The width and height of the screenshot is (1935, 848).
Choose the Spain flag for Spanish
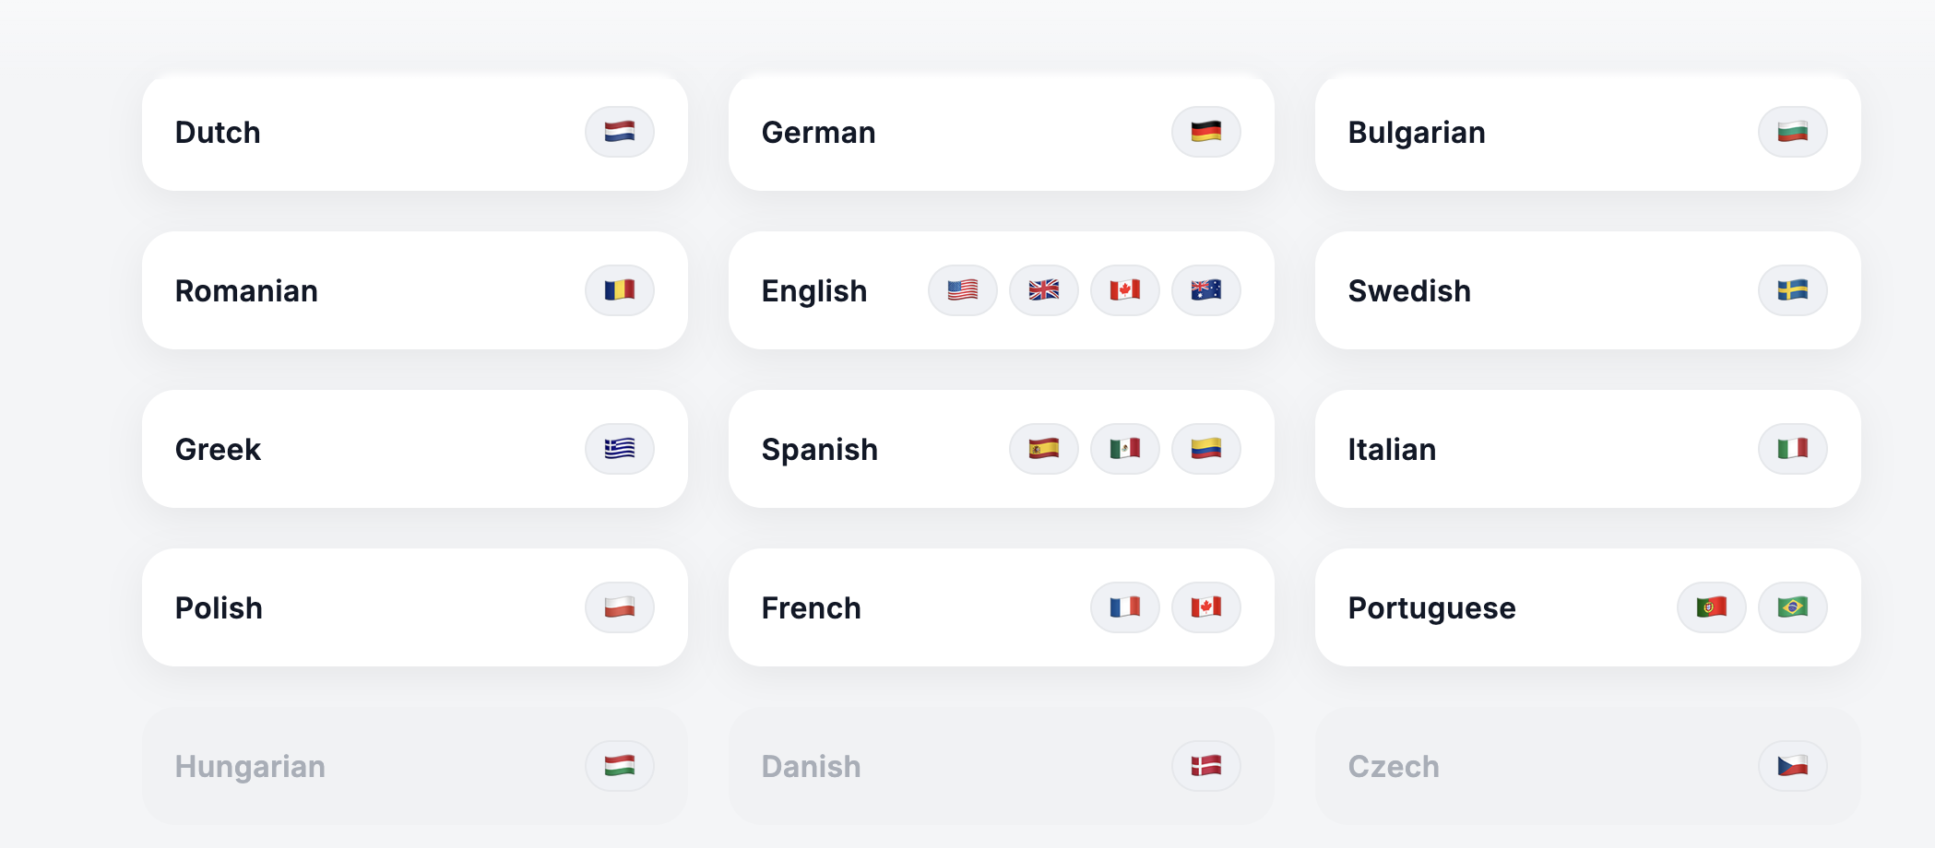click(1043, 449)
